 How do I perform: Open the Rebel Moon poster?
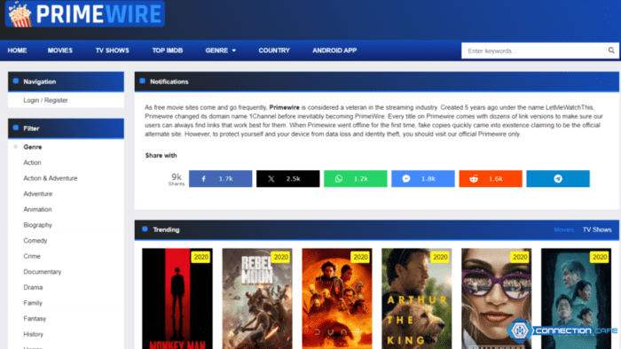coord(257,299)
